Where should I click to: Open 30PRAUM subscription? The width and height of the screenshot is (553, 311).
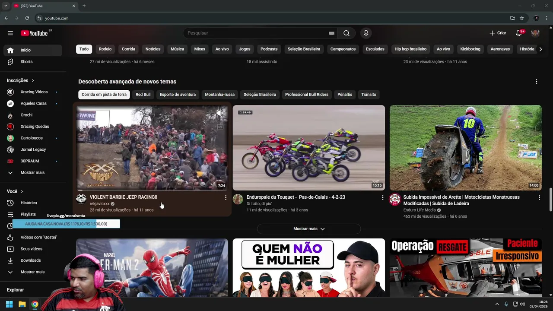point(33,161)
